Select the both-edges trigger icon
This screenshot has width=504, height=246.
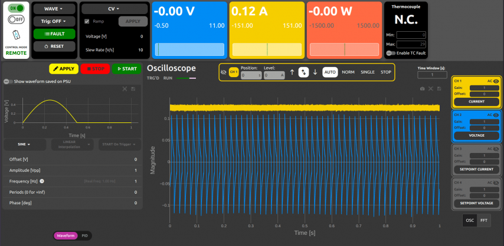click(303, 72)
